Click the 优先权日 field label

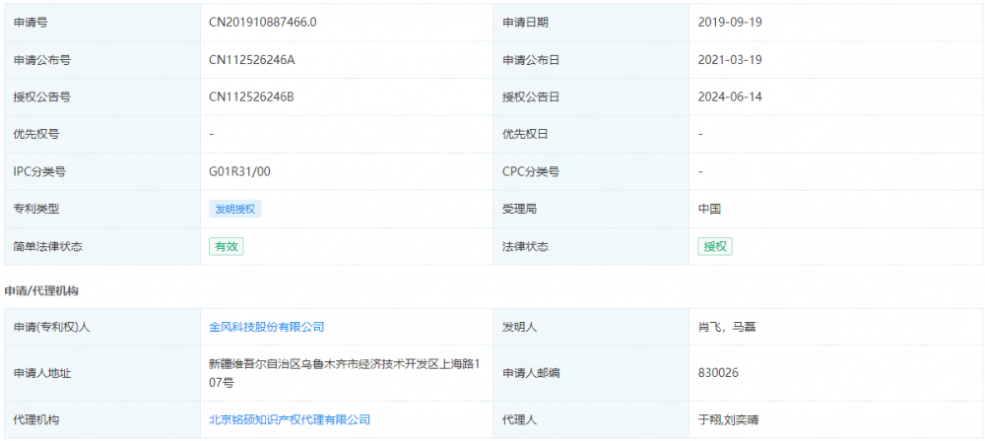coord(526,135)
